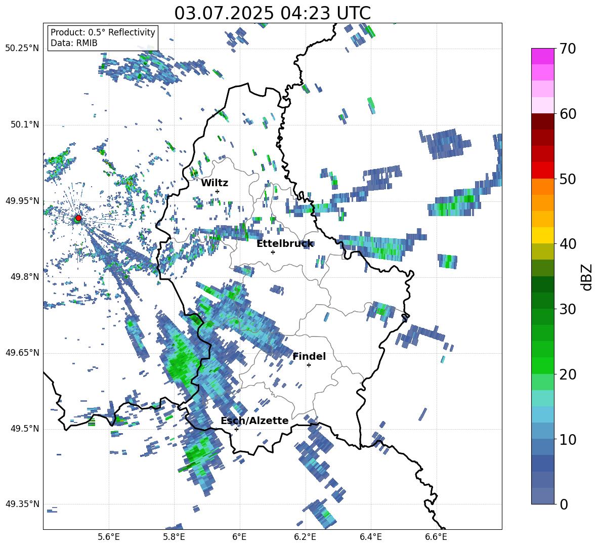The width and height of the screenshot is (599, 547).
Task: Click the 5.6°E longitude label
Action: 109,537
